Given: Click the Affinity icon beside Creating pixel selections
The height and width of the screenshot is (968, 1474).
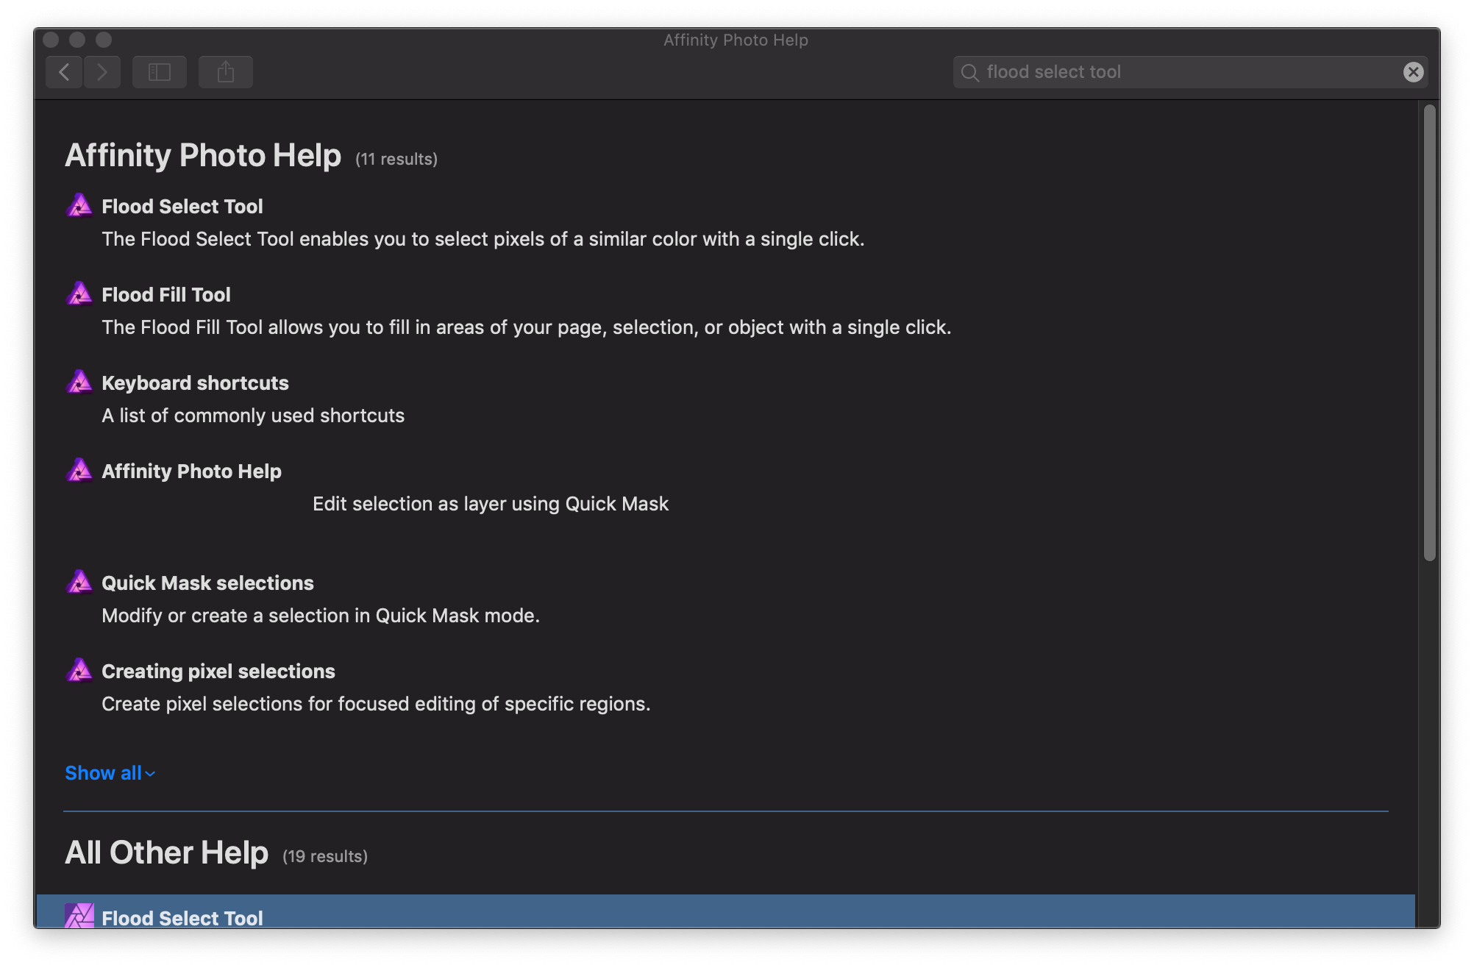Looking at the screenshot, I should tap(79, 671).
